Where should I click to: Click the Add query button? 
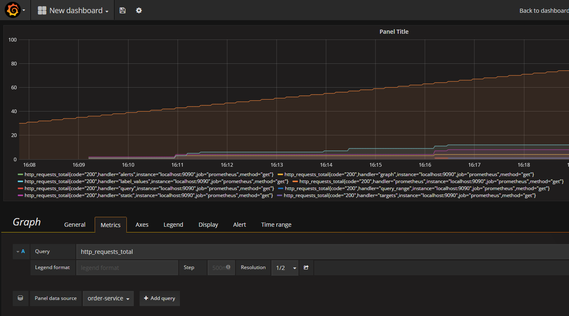(159, 298)
